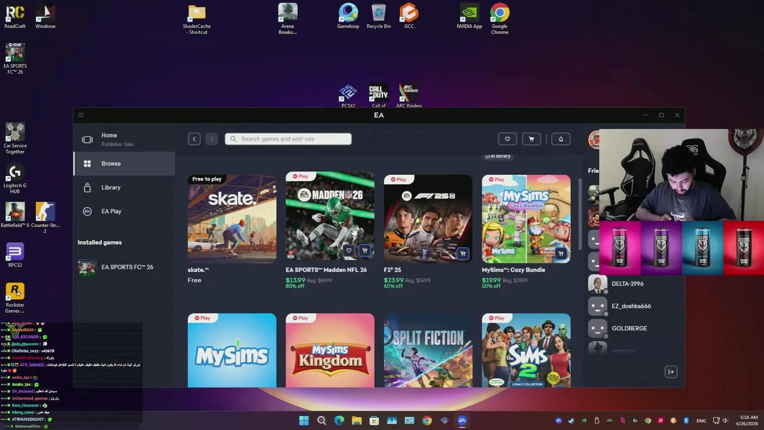This screenshot has height=430, width=764.
Task: Open Google Chrome desktop shortcut
Action: click(500, 20)
